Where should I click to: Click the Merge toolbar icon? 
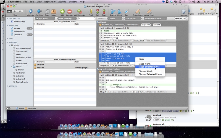[x=120, y=11]
